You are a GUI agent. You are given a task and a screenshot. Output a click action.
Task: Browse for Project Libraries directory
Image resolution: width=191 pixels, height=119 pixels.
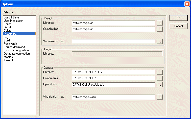160,23
